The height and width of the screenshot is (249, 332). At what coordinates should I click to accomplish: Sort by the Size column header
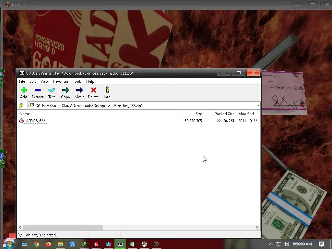(192, 114)
